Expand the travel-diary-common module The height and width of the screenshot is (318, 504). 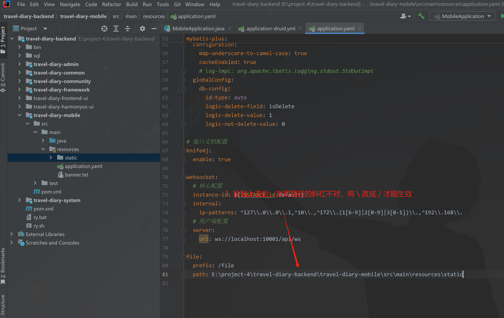click(x=19, y=72)
